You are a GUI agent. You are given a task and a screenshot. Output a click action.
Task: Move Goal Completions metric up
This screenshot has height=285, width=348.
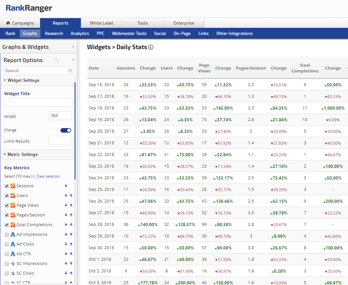pyautogui.click(x=71, y=225)
